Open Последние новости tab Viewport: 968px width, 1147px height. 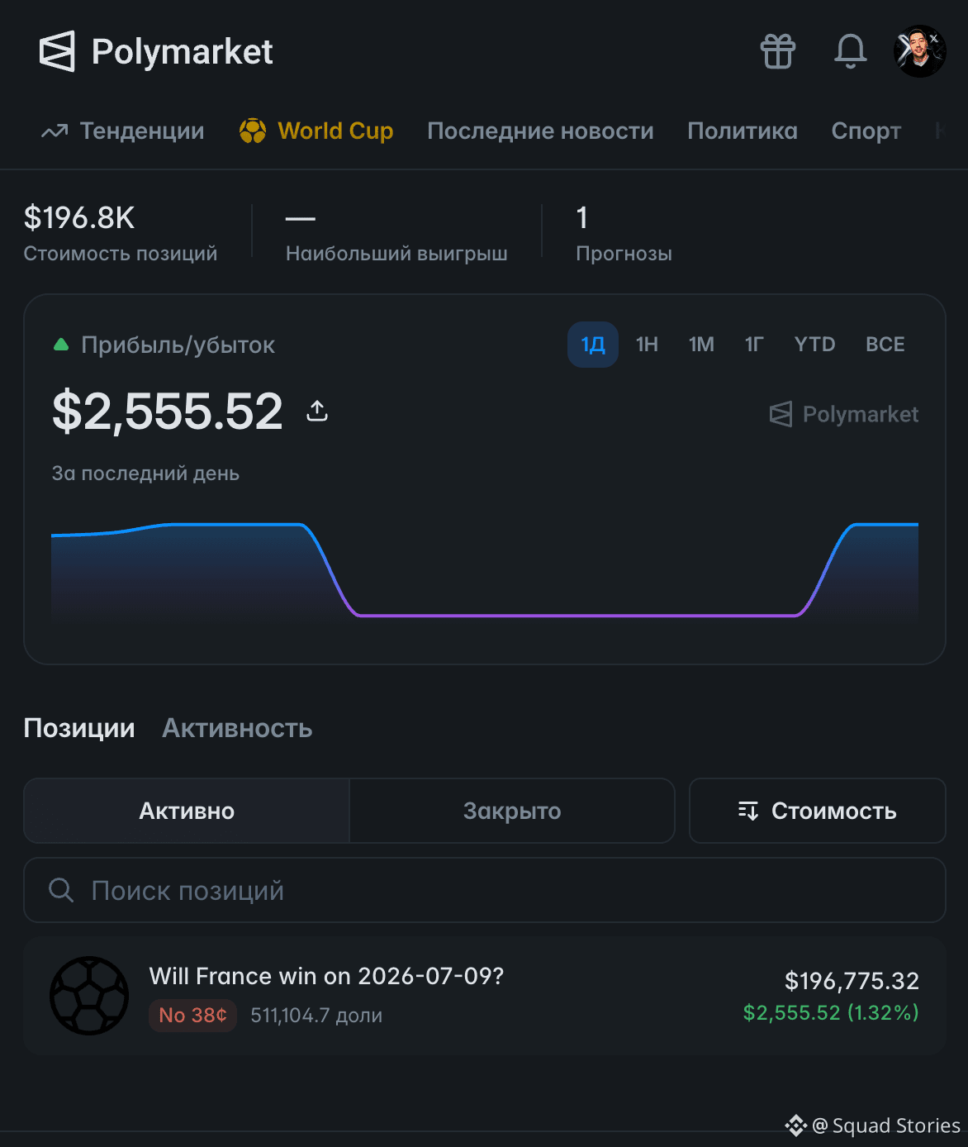point(540,131)
